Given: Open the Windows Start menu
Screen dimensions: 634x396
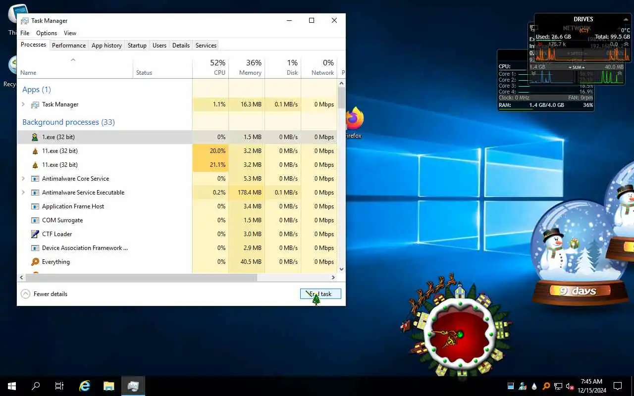Looking at the screenshot, I should click(12, 386).
